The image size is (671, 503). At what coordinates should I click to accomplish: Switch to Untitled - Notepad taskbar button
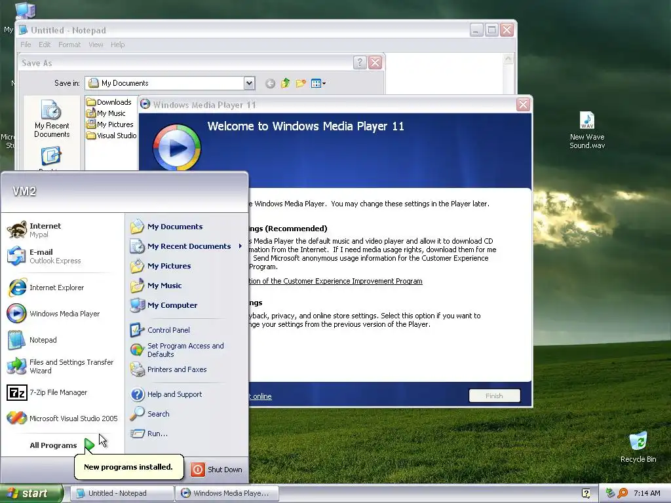point(121,494)
